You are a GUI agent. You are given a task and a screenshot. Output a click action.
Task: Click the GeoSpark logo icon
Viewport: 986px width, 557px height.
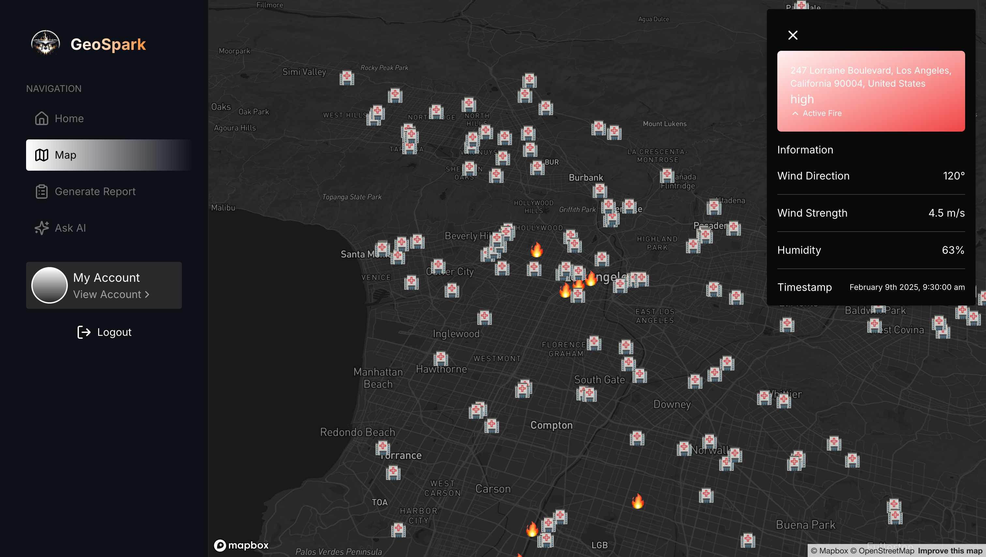pyautogui.click(x=46, y=43)
